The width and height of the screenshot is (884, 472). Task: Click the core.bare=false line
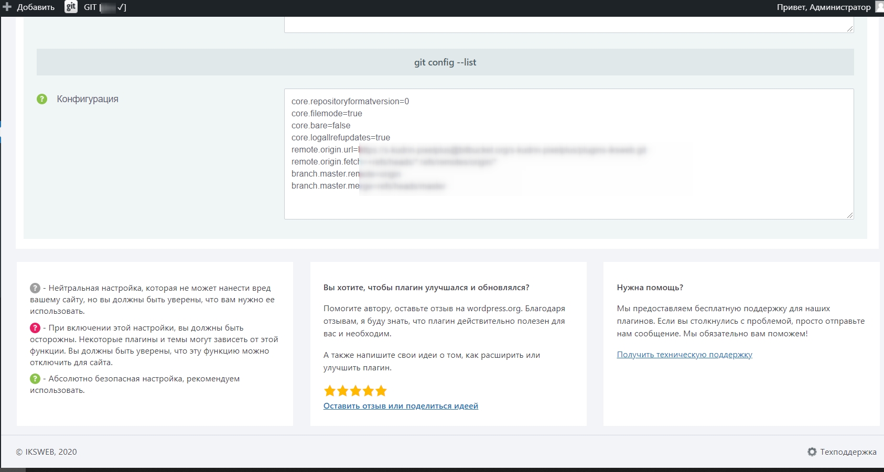(321, 126)
